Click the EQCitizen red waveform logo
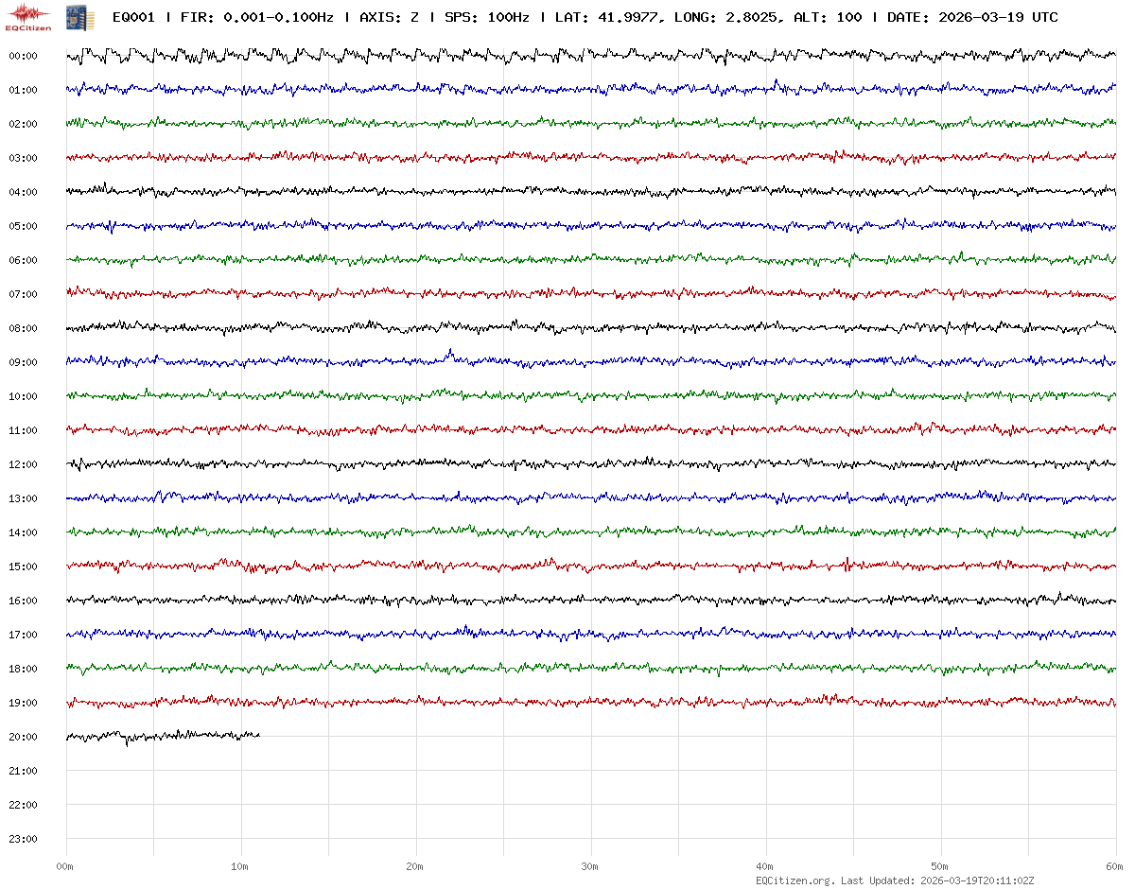 tap(28, 16)
